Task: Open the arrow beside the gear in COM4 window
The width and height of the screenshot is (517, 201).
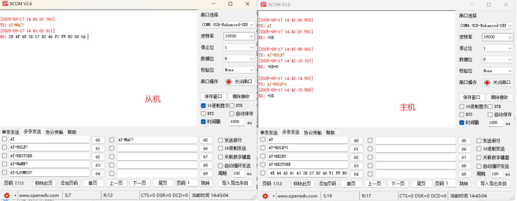Action: [273, 196]
